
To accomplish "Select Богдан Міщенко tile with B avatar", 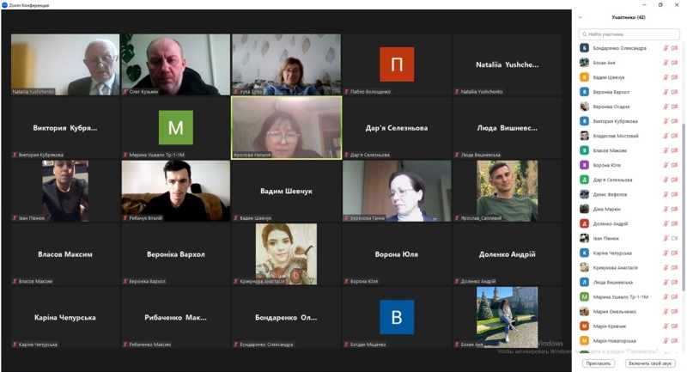I will click(x=397, y=317).
